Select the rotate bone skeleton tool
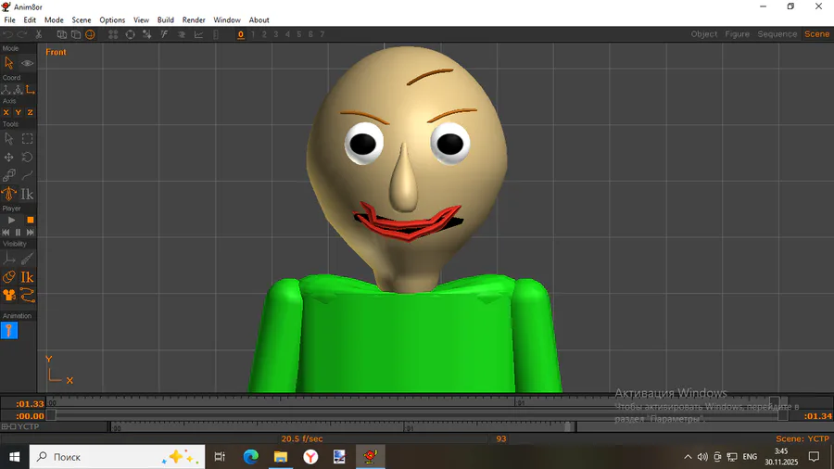The image size is (834, 469). pos(8,194)
